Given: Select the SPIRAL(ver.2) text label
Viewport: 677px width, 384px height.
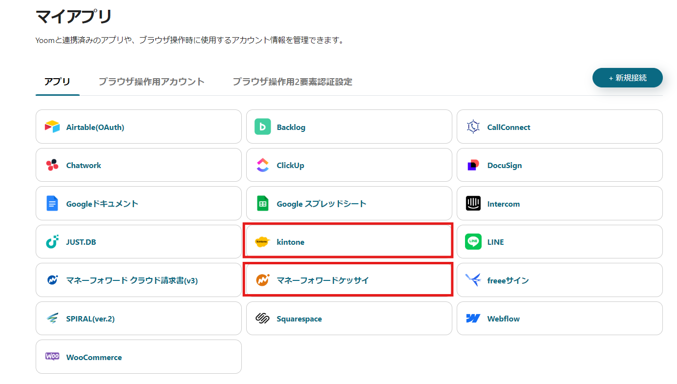Looking at the screenshot, I should coord(90,319).
